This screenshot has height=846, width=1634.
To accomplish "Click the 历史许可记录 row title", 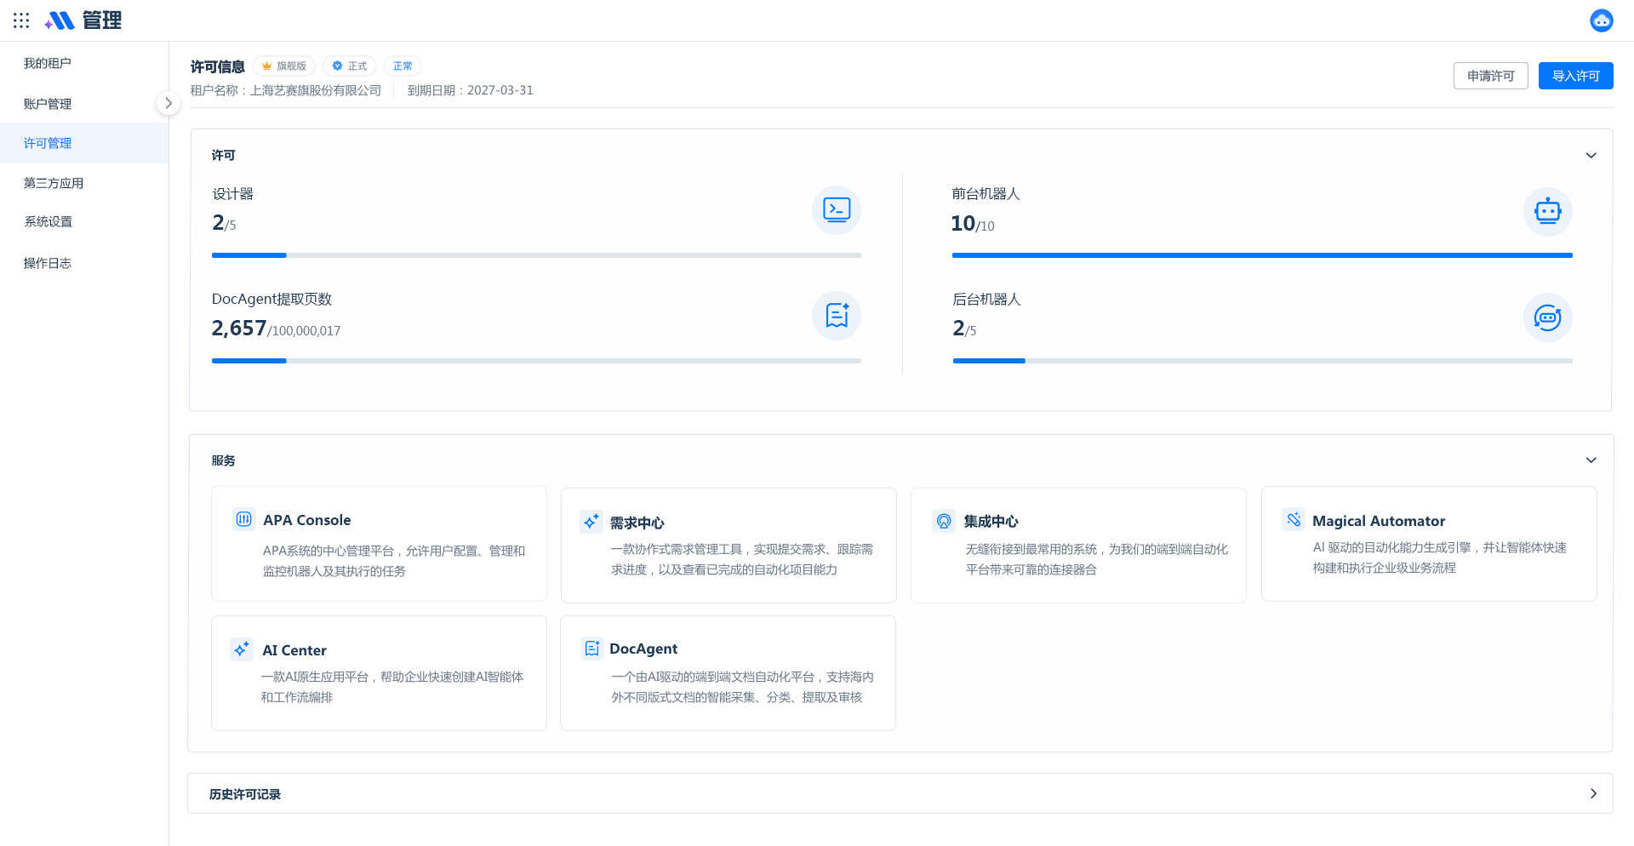I will 245,794.
